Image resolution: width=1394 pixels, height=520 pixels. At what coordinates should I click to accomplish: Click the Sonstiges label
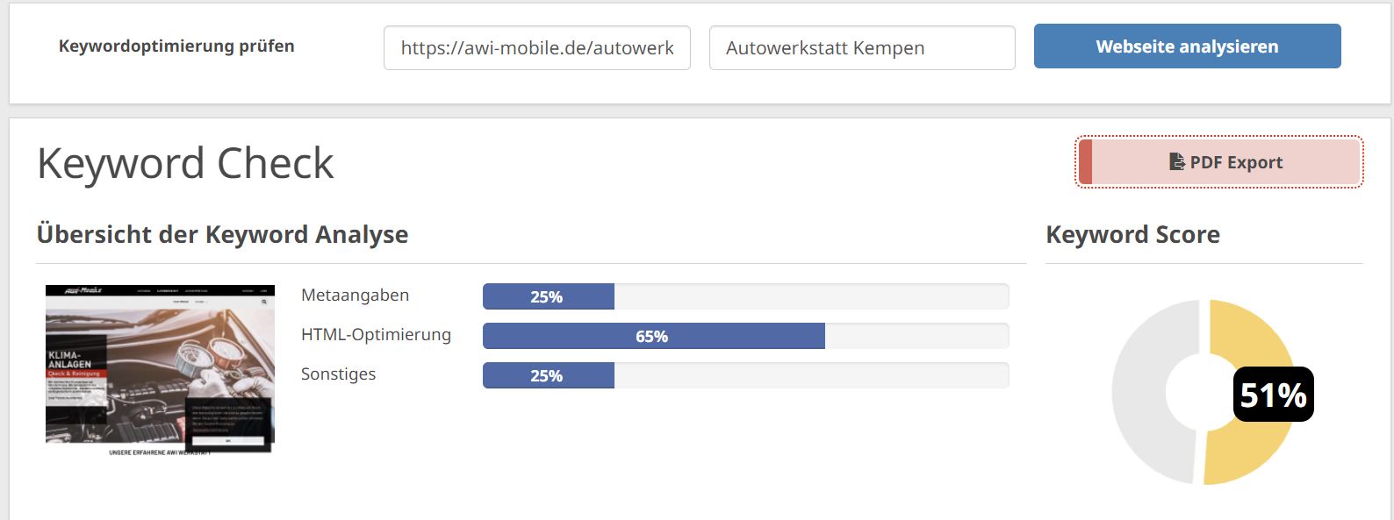(x=338, y=374)
